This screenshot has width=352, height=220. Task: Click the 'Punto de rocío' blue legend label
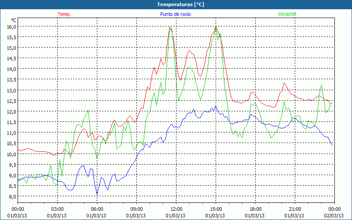(175, 14)
